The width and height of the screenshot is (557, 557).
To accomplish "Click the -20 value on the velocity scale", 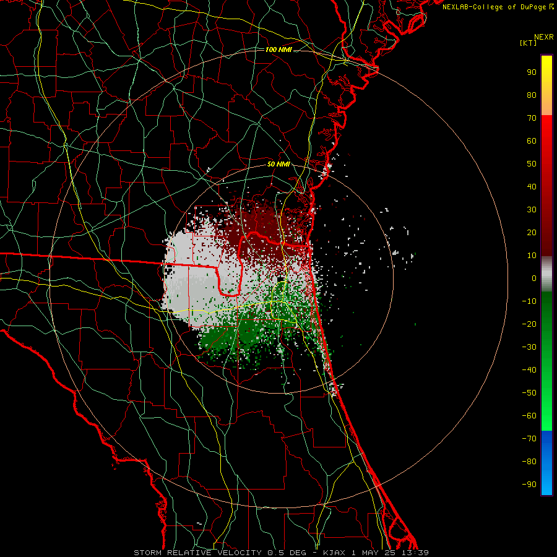I will pyautogui.click(x=529, y=324).
